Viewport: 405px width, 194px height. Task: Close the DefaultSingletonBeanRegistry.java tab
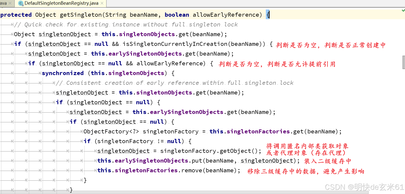click(102, 3)
